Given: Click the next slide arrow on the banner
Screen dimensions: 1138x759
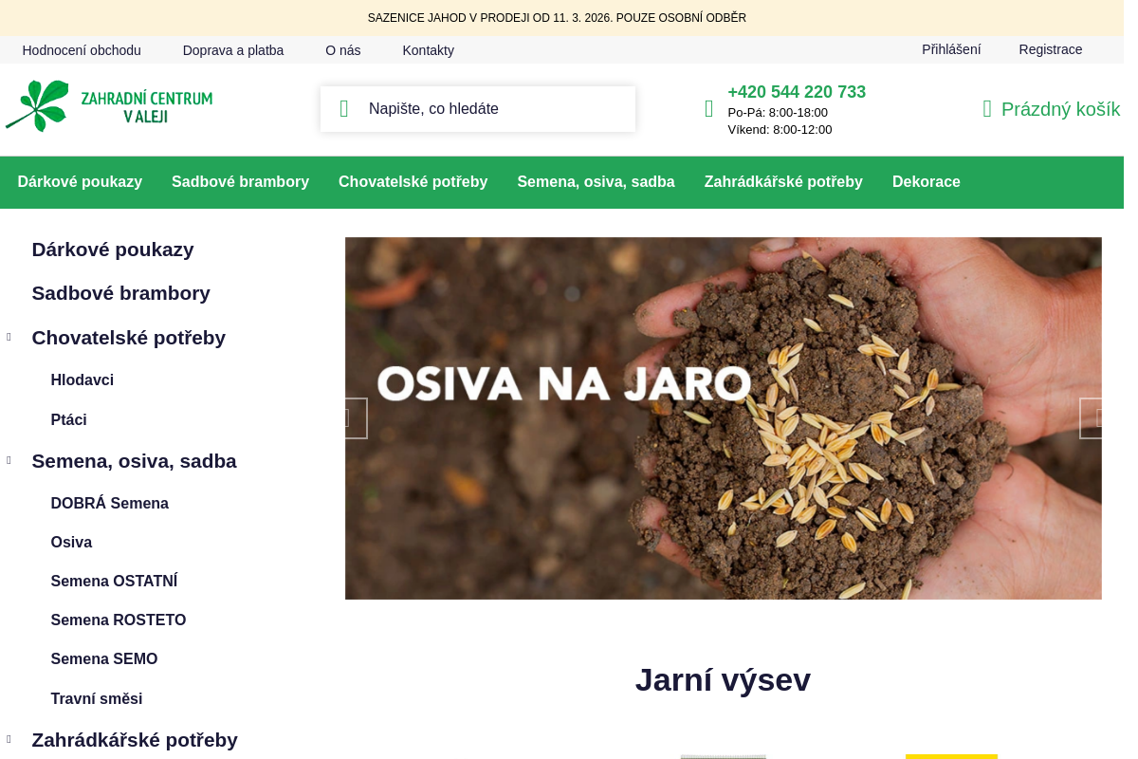Looking at the screenshot, I should point(1092,417).
